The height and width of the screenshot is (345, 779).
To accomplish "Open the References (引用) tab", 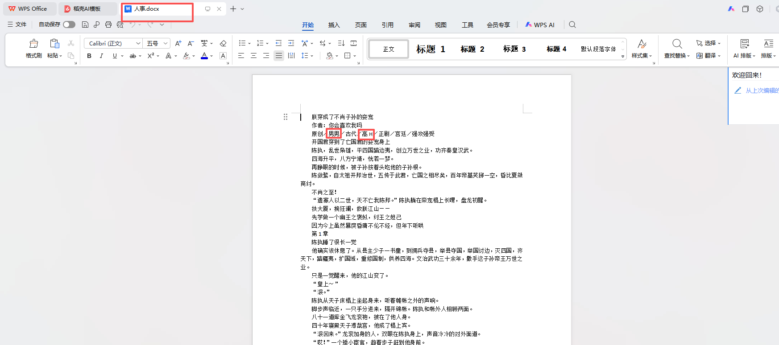I will (x=388, y=25).
